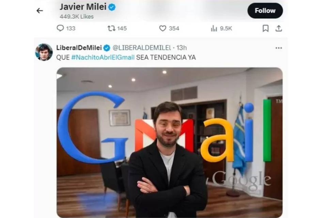Open replies via the comment bubble icon
The image size is (327, 218).
60,28
